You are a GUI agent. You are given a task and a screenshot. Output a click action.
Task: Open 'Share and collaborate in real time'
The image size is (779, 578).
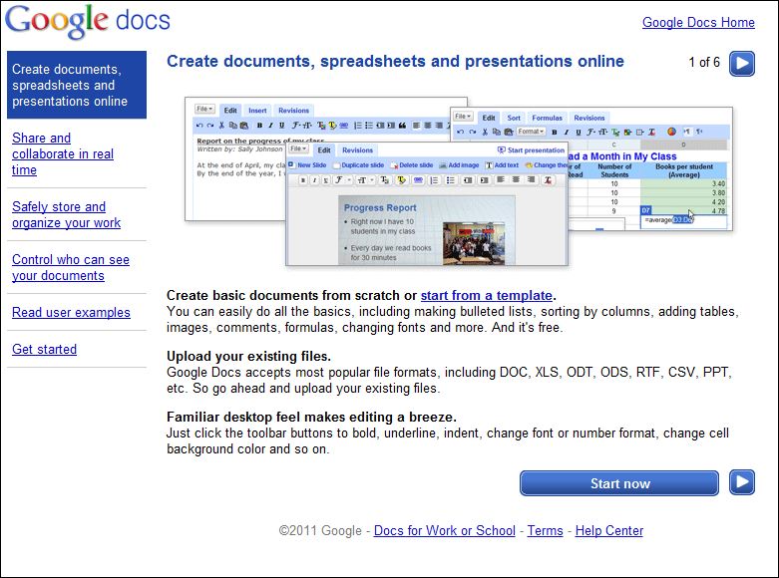pos(63,153)
